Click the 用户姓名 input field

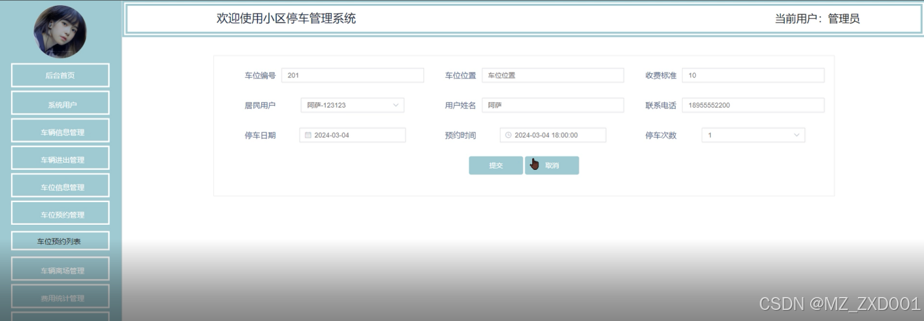[553, 105]
